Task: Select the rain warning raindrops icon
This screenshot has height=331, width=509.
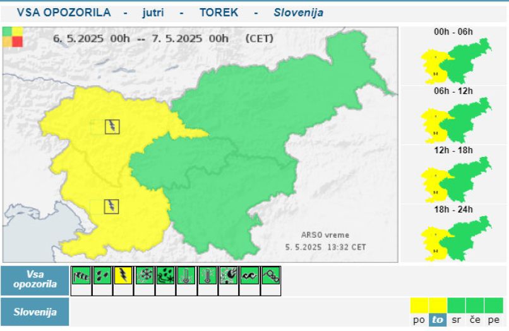Action: tap(102, 276)
